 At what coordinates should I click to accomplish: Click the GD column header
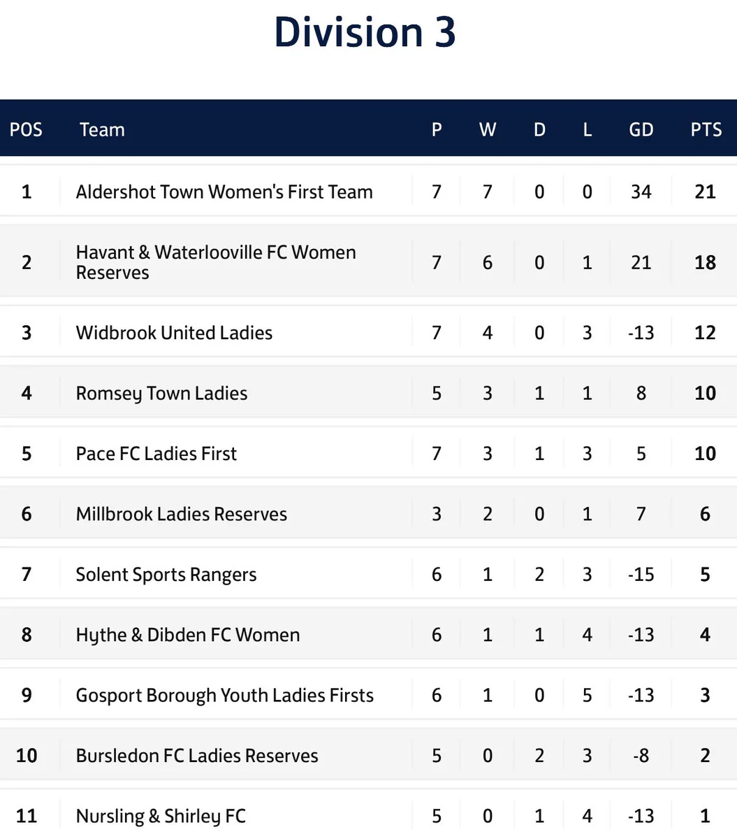[641, 129]
